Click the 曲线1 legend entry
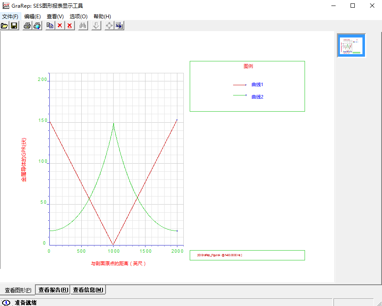This screenshot has height=306, width=382. 257,85
